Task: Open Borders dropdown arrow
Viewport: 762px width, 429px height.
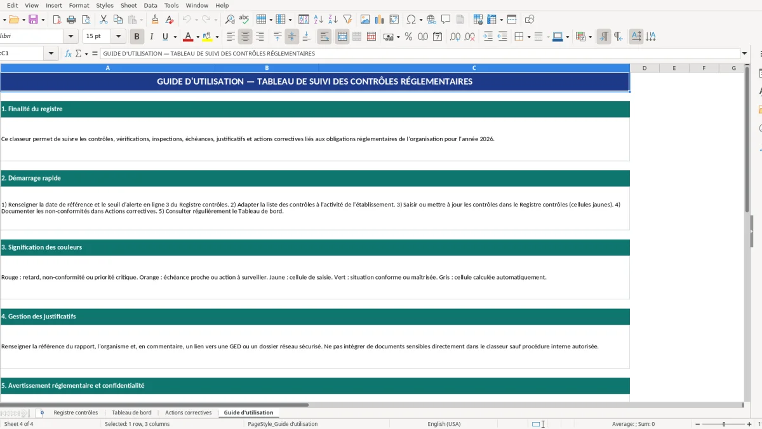Action: click(x=528, y=37)
